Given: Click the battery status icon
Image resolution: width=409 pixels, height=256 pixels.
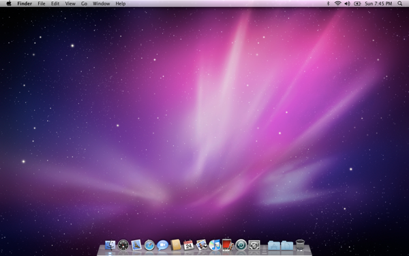Looking at the screenshot, I should pos(357,3).
